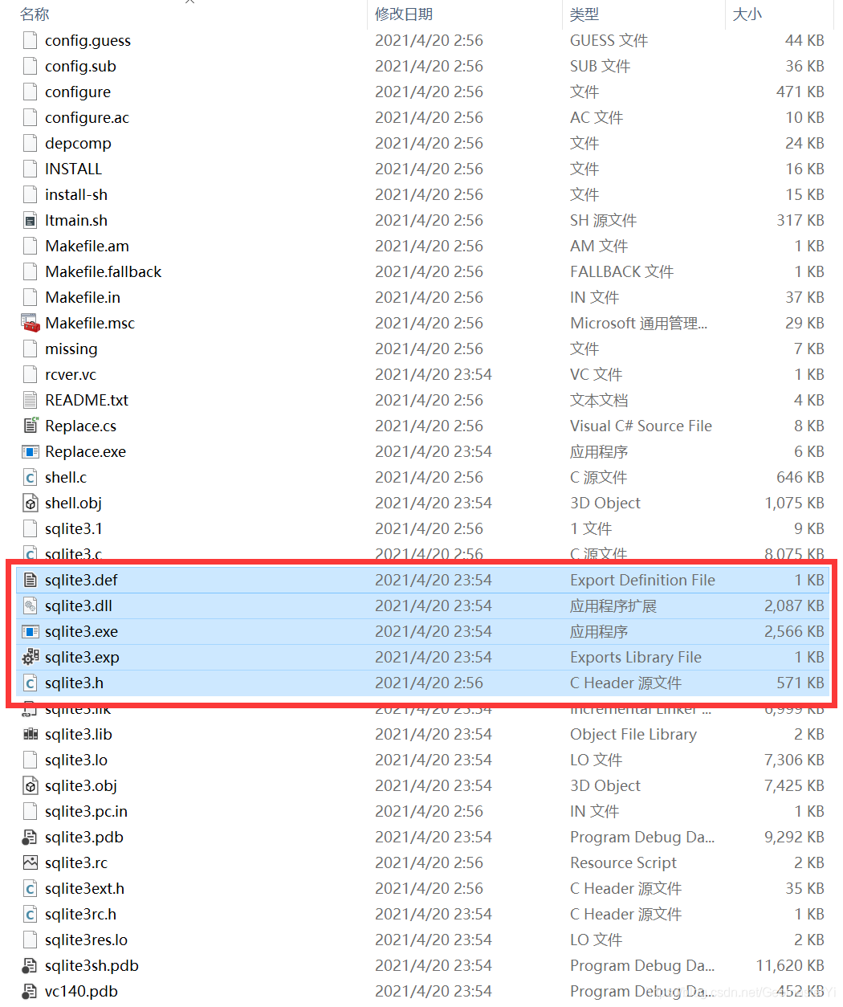Click the VC 文件 type cell
The image size is (843, 1007).
596,374
